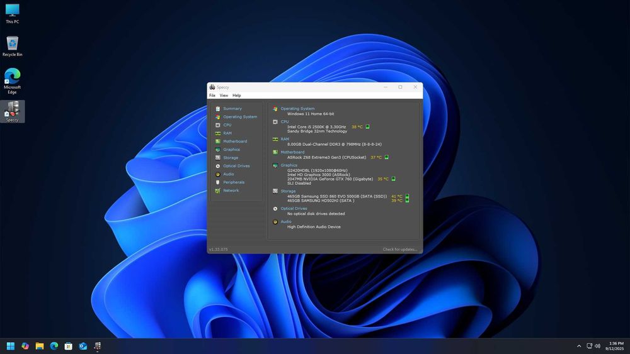
Task: Open the Audio section in the sidebar
Action: point(228,174)
